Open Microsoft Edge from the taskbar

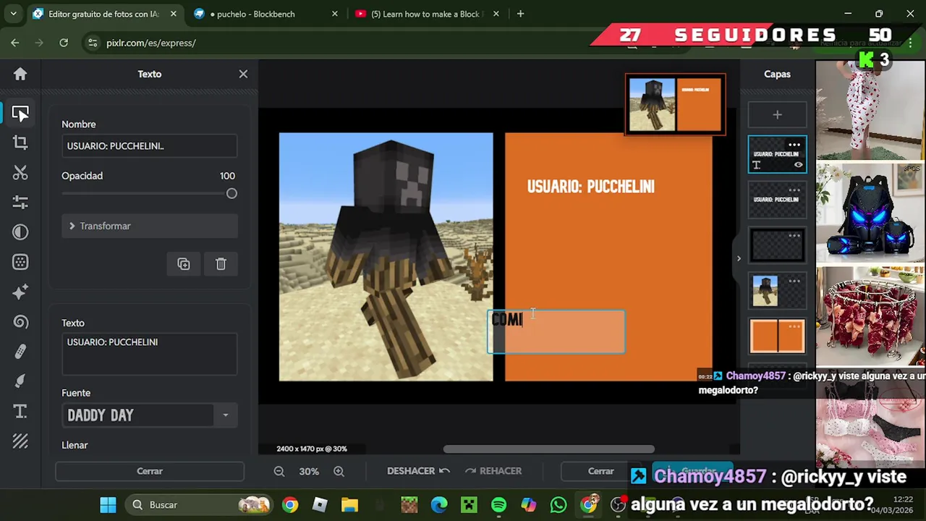tap(439, 505)
